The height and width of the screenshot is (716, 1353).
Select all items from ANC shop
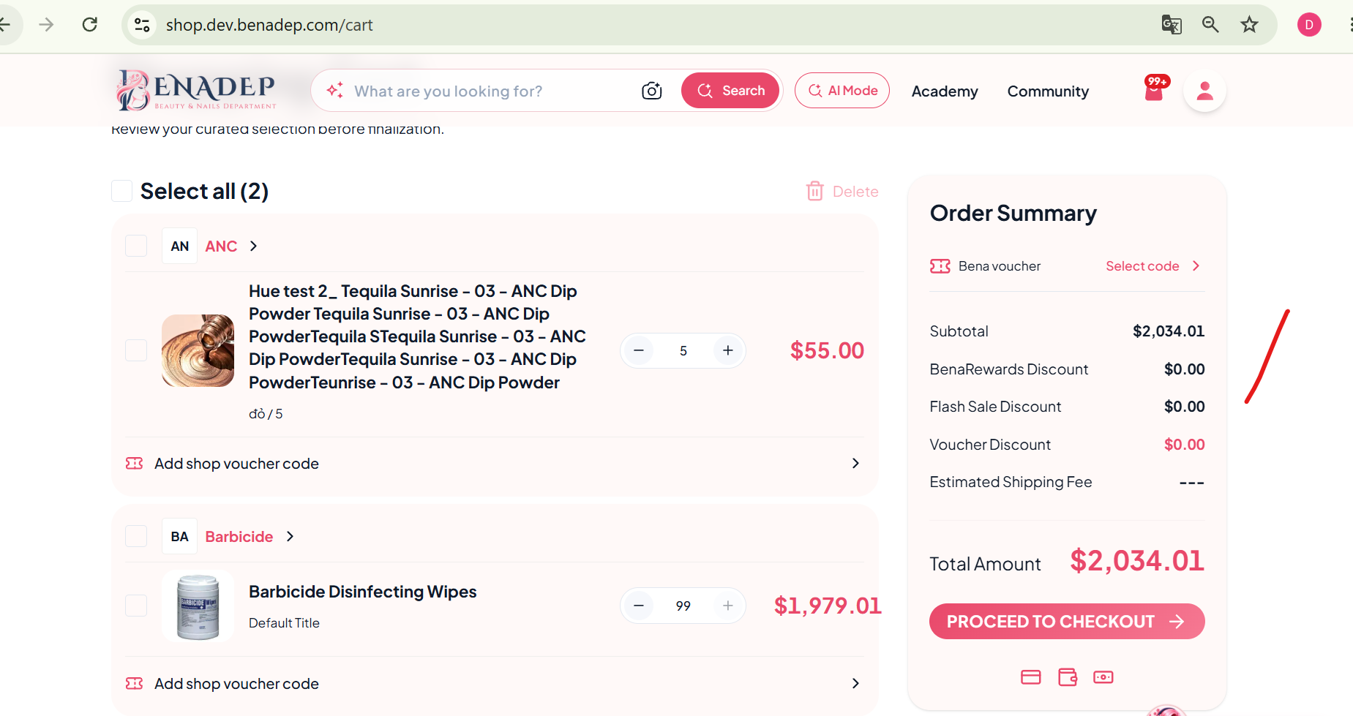click(136, 246)
